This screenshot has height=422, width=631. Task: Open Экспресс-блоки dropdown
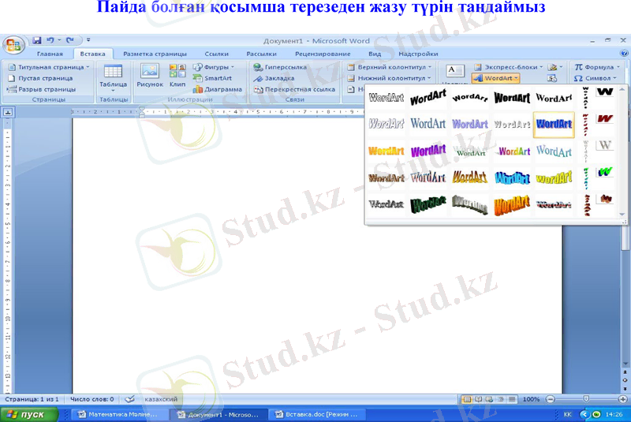click(509, 67)
